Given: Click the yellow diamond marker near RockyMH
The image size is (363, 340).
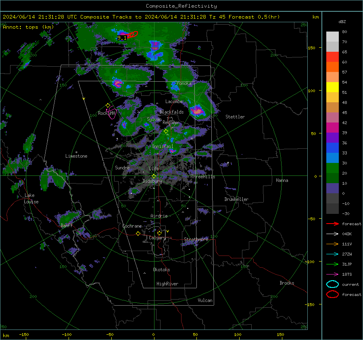Looking at the screenshot, I should tap(108, 106).
